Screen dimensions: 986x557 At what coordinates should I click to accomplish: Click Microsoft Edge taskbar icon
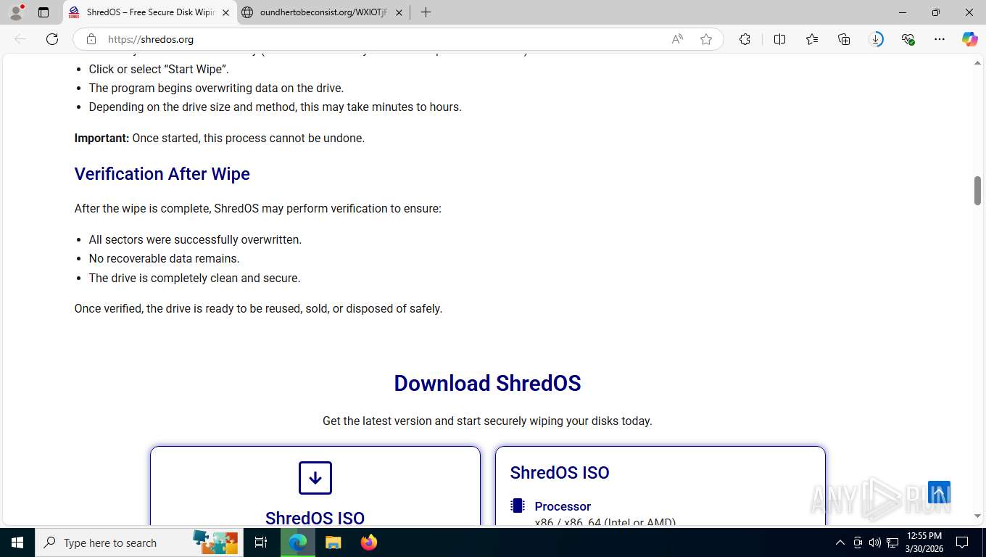click(x=298, y=542)
